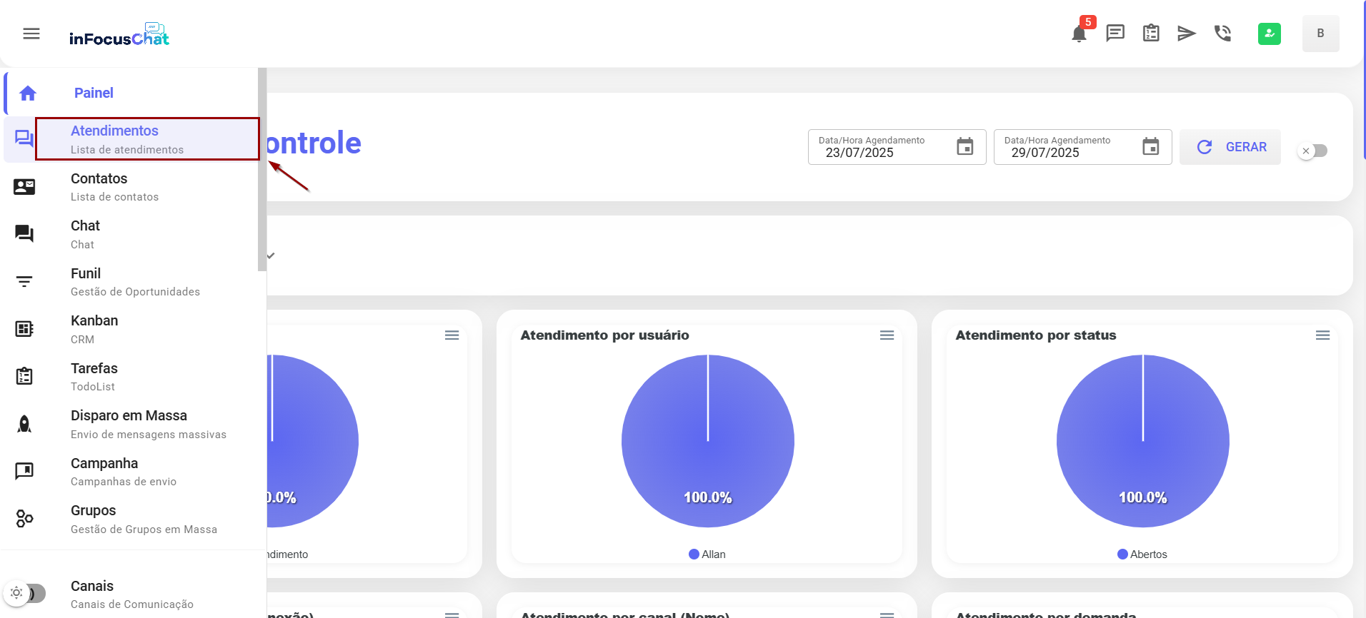The width and height of the screenshot is (1366, 618).
Task: Open the user profile B avatar button
Action: tap(1320, 34)
